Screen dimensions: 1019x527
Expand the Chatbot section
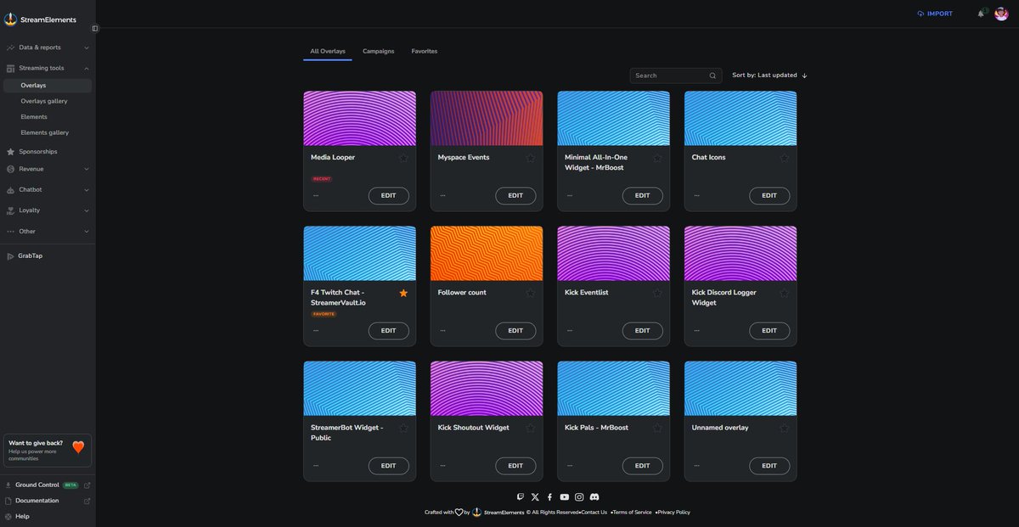pos(48,190)
